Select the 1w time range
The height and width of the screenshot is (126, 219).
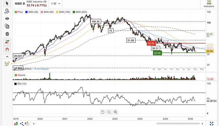tap(165, 69)
